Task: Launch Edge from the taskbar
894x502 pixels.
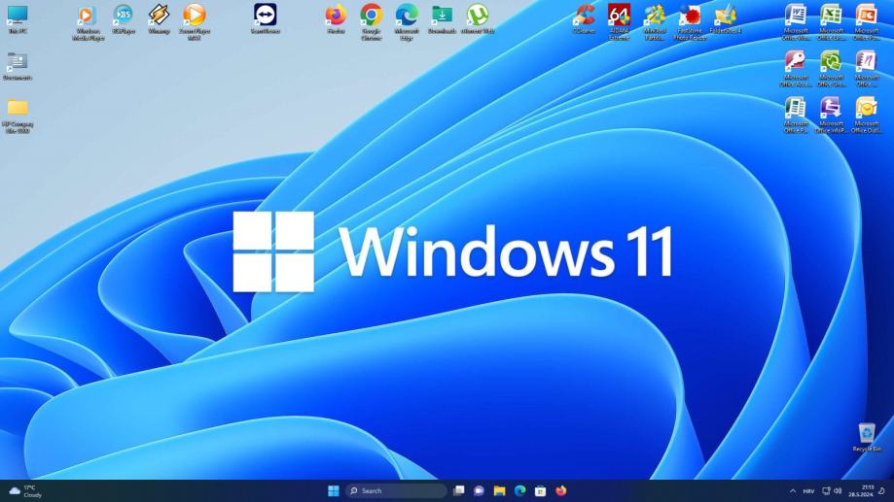Action: (520, 490)
